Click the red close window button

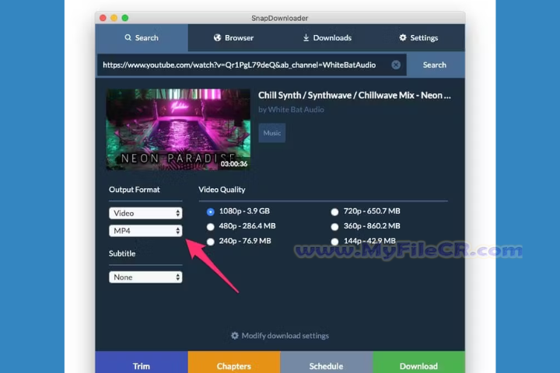tap(103, 18)
